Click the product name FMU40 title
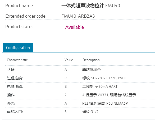Viewport: 155px width, 121px height. coord(91,6)
